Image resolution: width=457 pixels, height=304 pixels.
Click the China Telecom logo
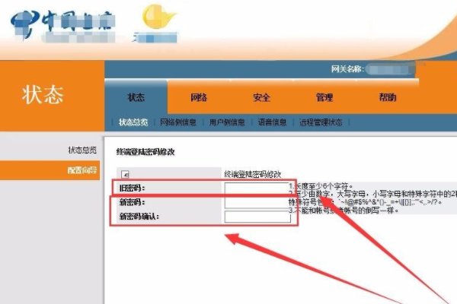pos(63,26)
